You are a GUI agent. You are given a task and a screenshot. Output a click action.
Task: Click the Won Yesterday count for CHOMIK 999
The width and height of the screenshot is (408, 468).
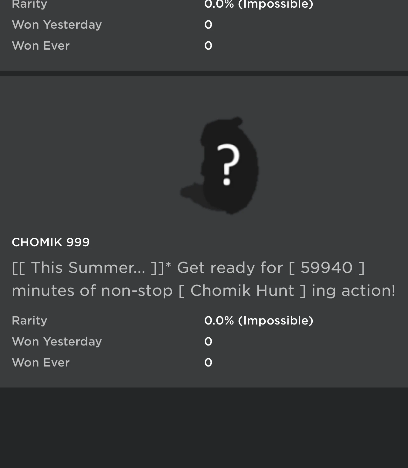(208, 341)
